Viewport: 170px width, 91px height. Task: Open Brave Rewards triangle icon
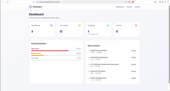(132, 2)
